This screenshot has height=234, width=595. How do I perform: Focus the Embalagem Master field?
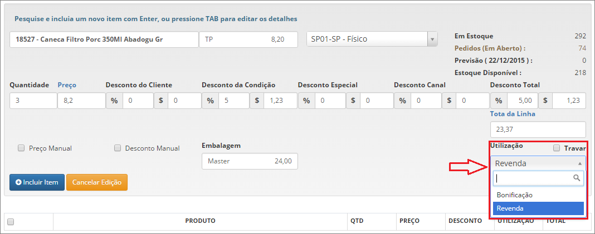point(250,161)
